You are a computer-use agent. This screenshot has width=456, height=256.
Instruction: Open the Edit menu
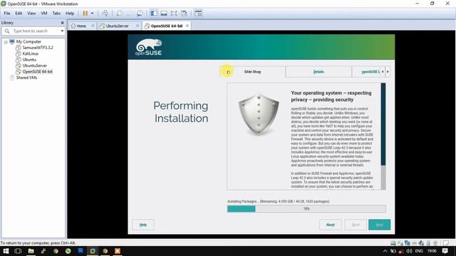point(19,14)
